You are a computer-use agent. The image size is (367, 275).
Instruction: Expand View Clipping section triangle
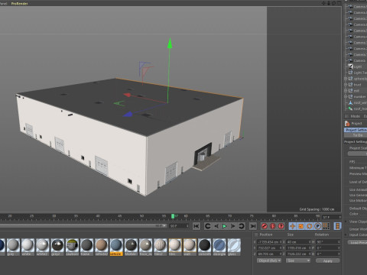point(346,222)
